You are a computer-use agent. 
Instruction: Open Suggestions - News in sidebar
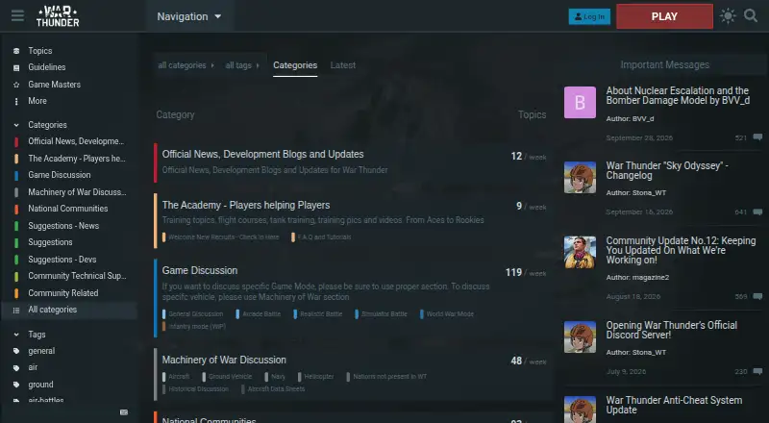pyautogui.click(x=63, y=226)
